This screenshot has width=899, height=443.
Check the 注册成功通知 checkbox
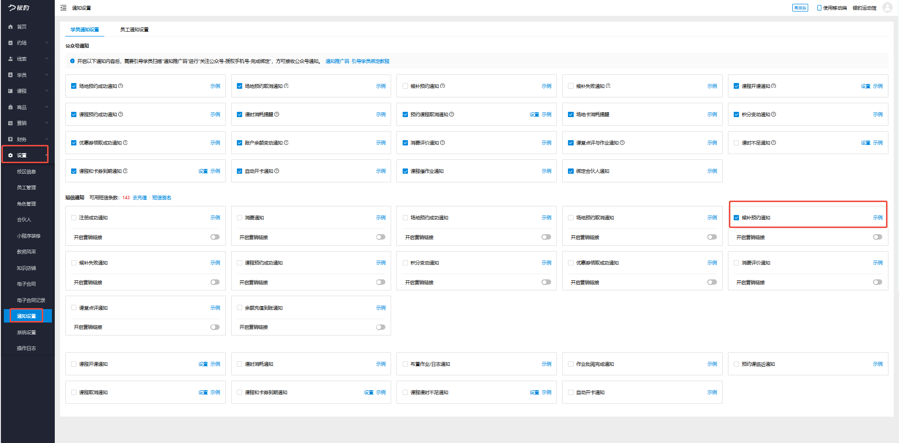click(x=74, y=218)
